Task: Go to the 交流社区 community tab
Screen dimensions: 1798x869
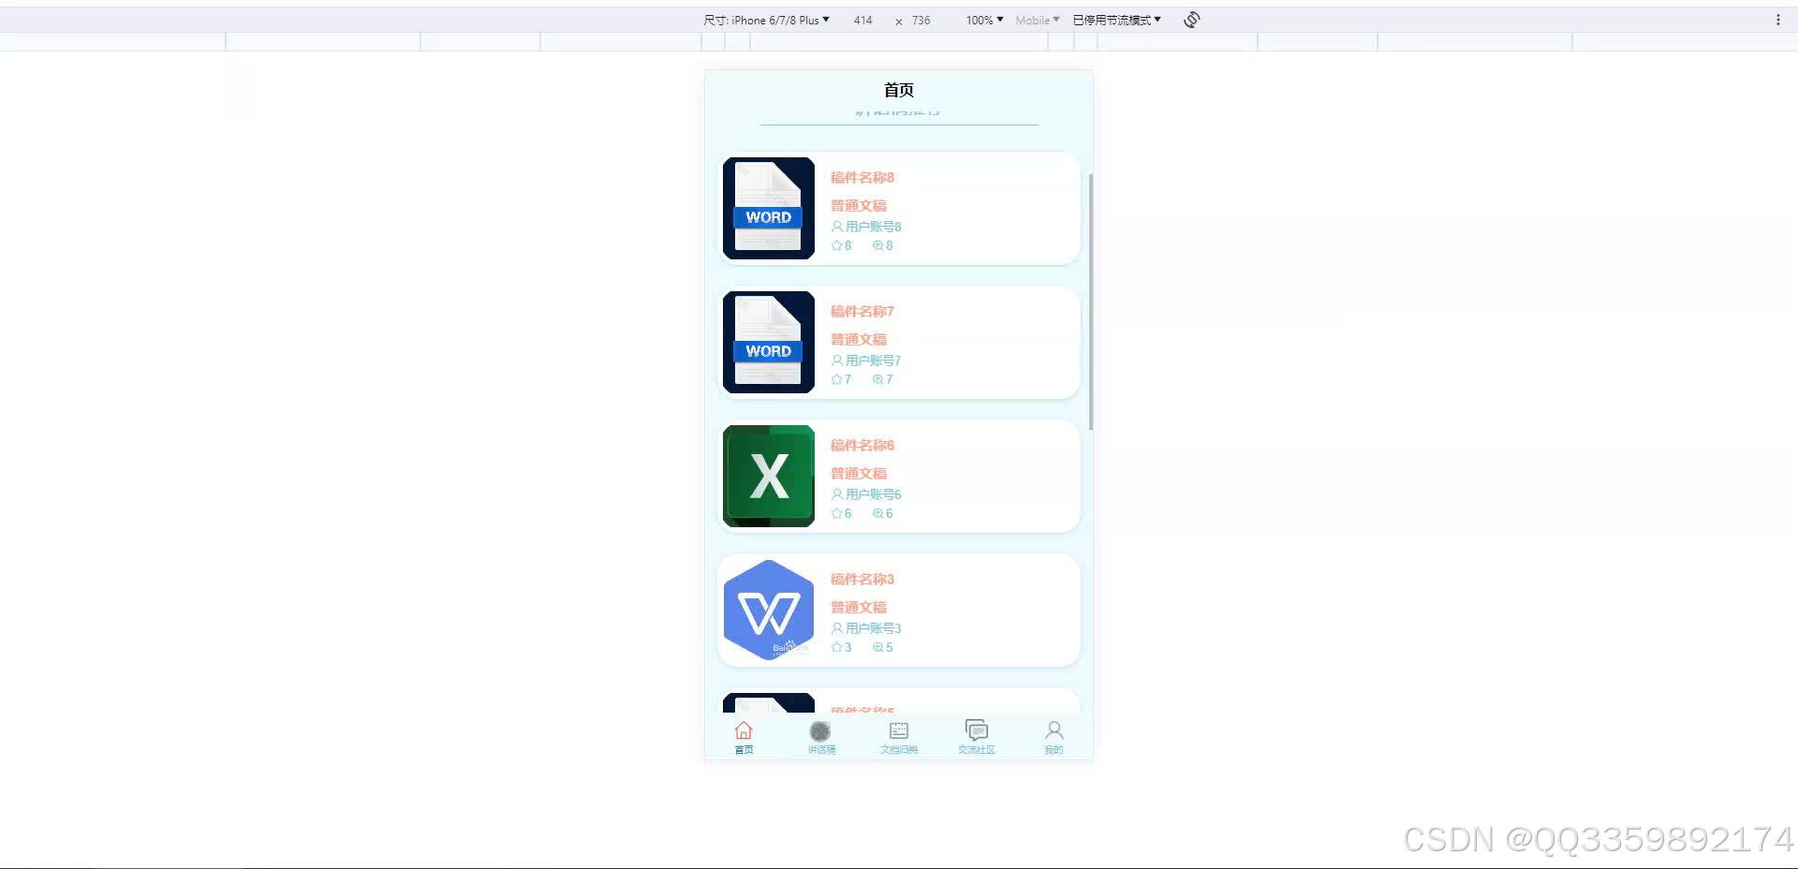Action: click(976, 737)
